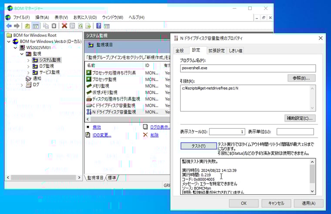331x214 pixels.
Task: Click the Paste clipboard toolbar icon
Action: [54, 26]
